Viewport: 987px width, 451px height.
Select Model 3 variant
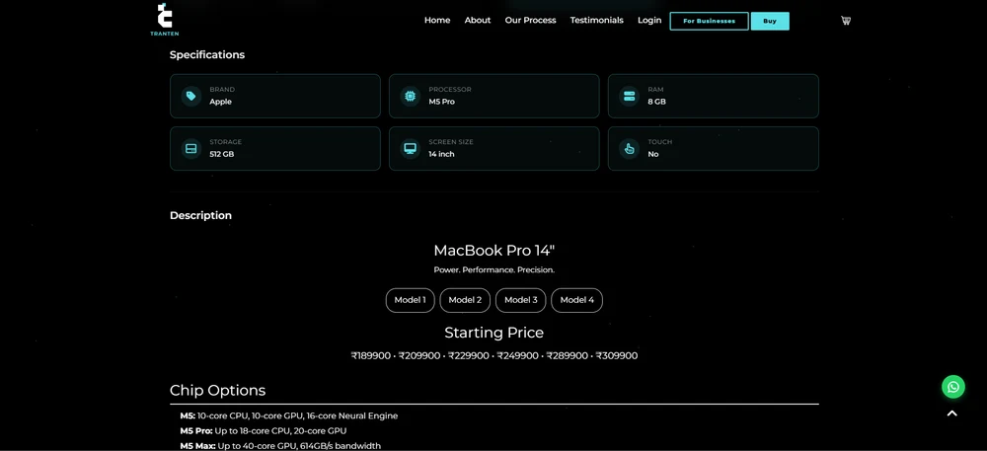(x=520, y=300)
